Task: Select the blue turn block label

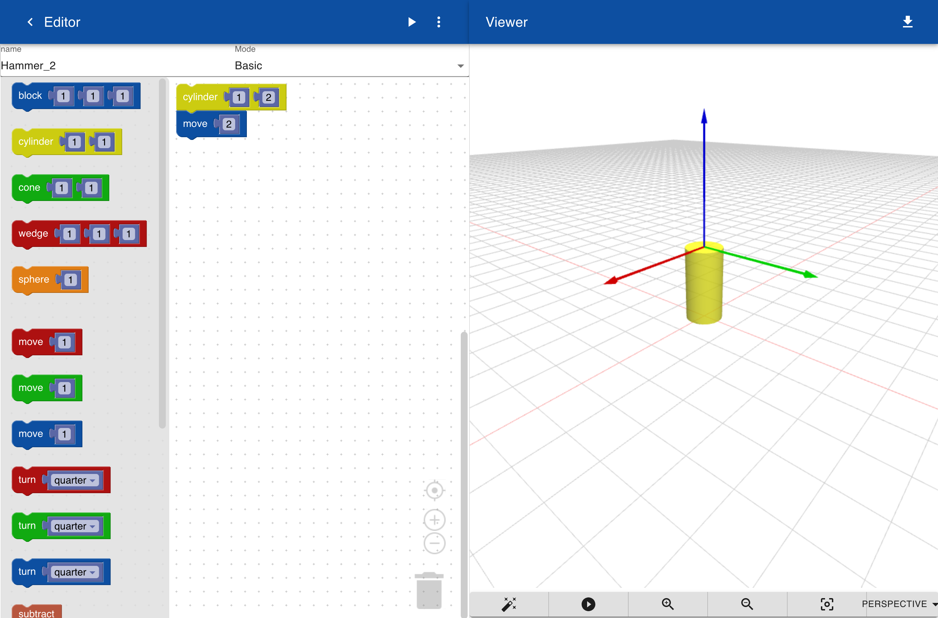Action: click(27, 571)
